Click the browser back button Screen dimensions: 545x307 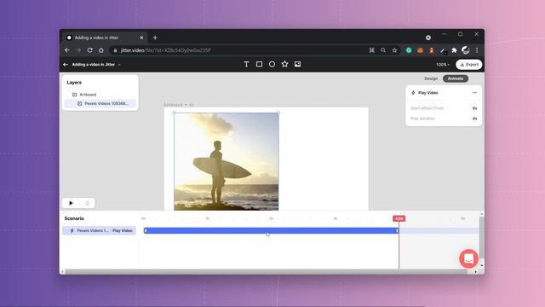pyautogui.click(x=67, y=50)
